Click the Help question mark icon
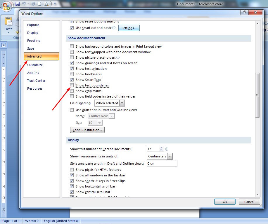This screenshot has width=268, height=224. click(245, 12)
